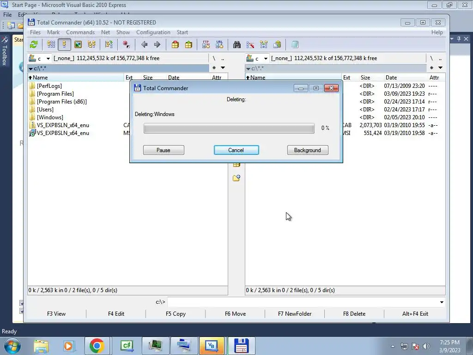Enable thumbnail view toolbar icon
This screenshot has width=473, height=355.
pos(78,45)
